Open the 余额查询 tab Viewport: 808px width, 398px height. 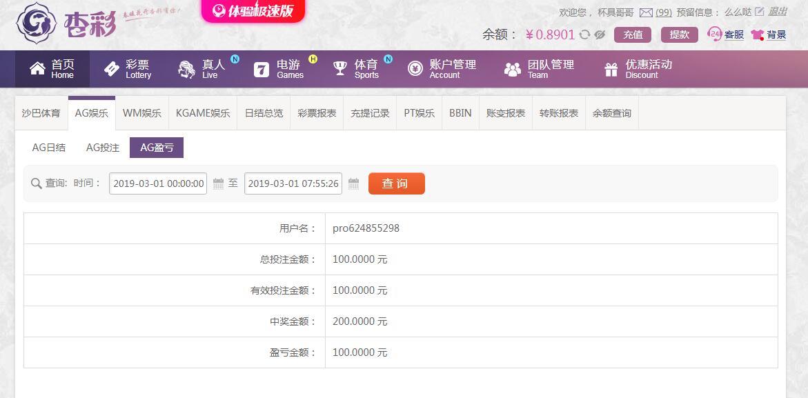pos(611,113)
